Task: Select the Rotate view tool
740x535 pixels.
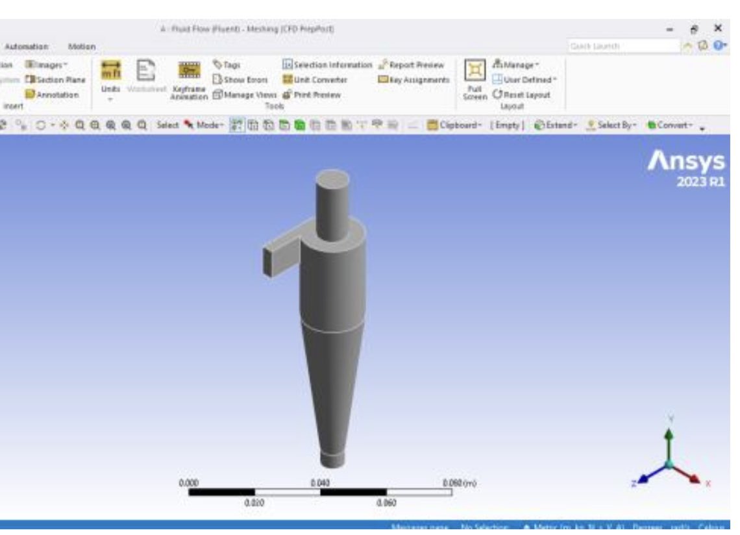Action: pyautogui.click(x=41, y=125)
